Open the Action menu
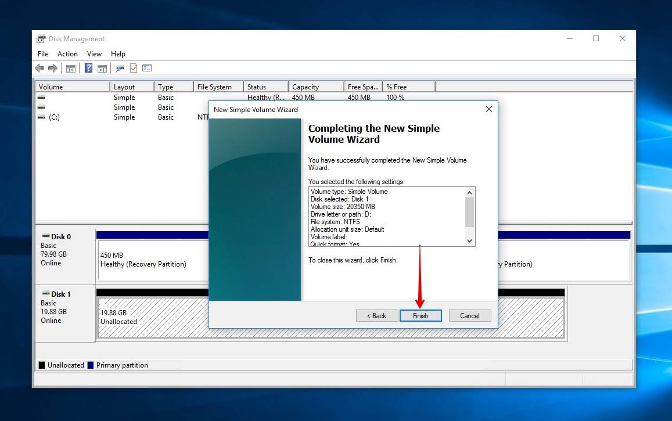Image resolution: width=672 pixels, height=421 pixels. pyautogui.click(x=67, y=53)
